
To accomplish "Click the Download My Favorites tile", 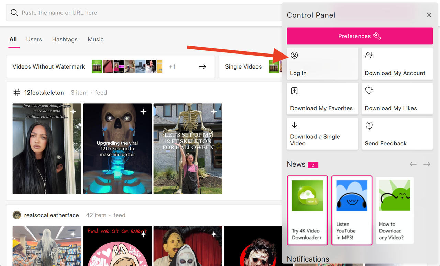I will click(x=322, y=99).
